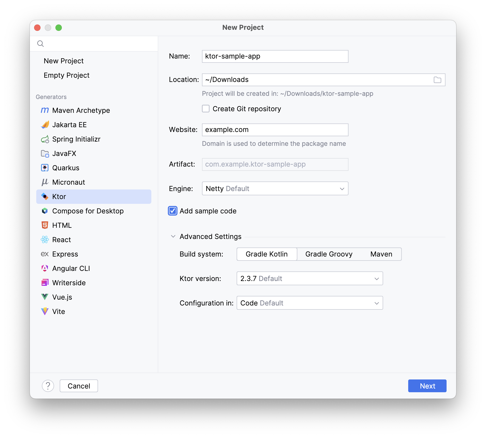486x438 pixels.
Task: Click the Quarkus generator icon
Action: [45, 168]
